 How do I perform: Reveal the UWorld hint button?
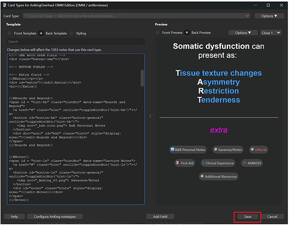coord(258,149)
